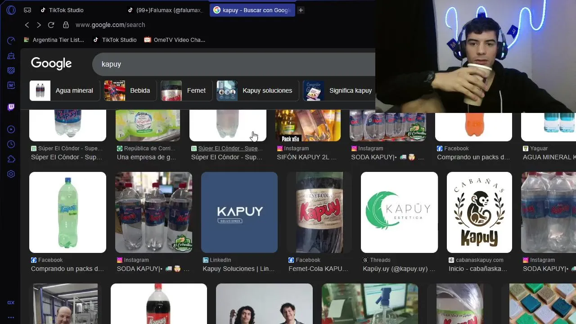576x324 pixels.
Task: Open the Player icon in sidebar
Action: pyautogui.click(x=11, y=130)
